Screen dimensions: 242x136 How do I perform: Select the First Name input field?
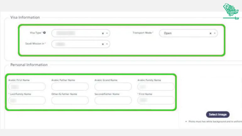click(x=156, y=100)
